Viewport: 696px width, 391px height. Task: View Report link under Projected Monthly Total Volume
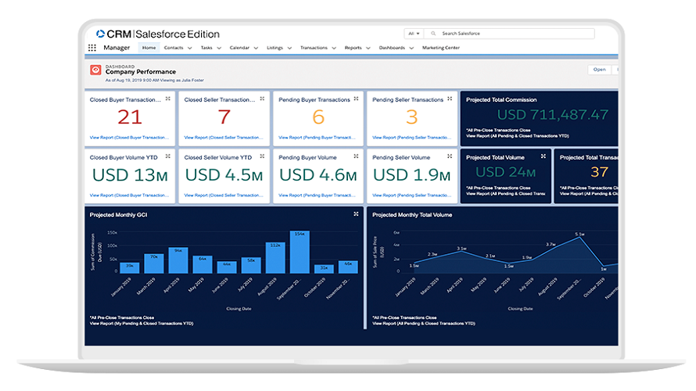click(x=423, y=324)
